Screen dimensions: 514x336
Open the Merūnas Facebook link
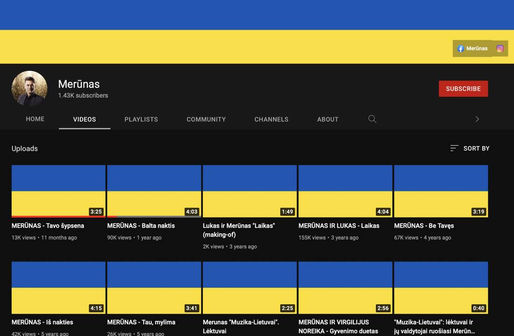(472, 49)
